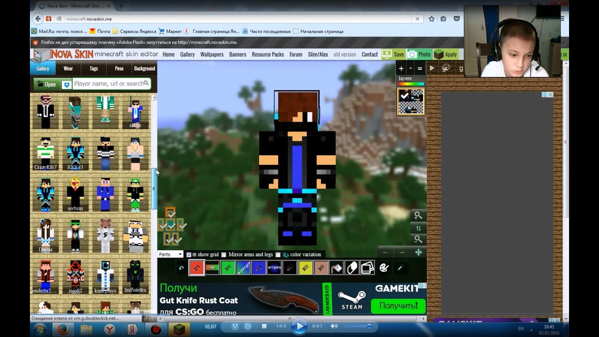Click the Open skin button
Viewport: 599px width, 337px height.
point(46,84)
